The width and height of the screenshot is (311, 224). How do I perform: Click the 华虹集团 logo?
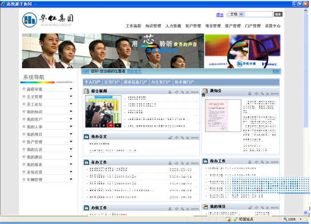[x=48, y=20]
